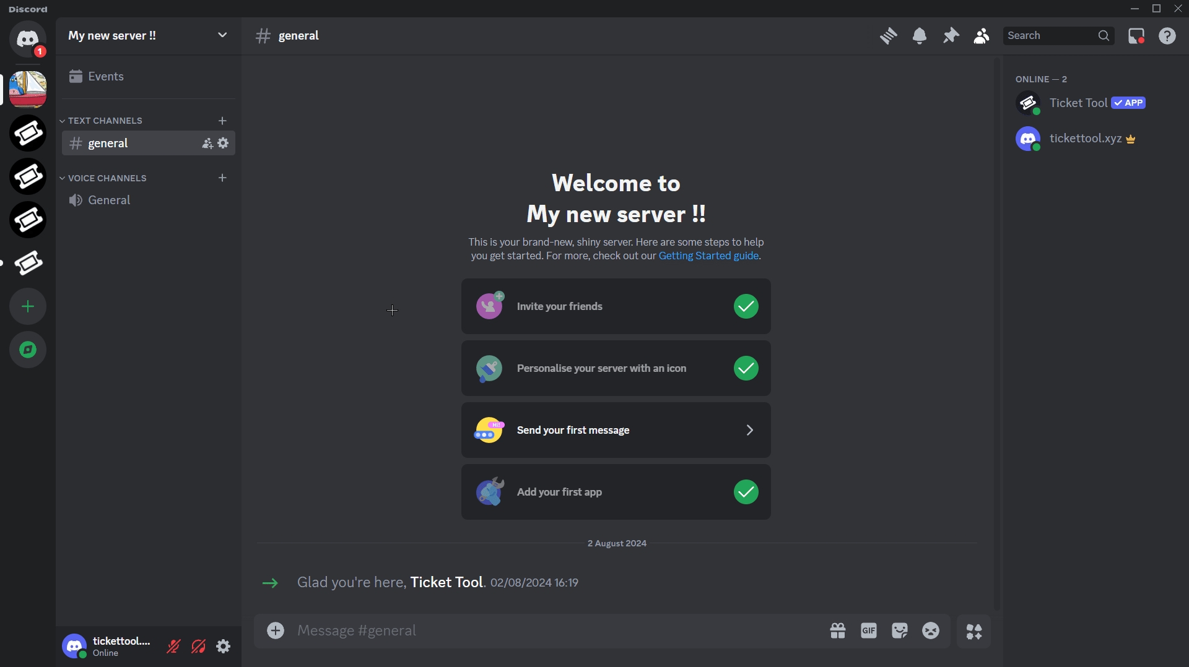Image resolution: width=1189 pixels, height=667 pixels.
Task: Collapse the Text Channels category
Action: pos(105,121)
